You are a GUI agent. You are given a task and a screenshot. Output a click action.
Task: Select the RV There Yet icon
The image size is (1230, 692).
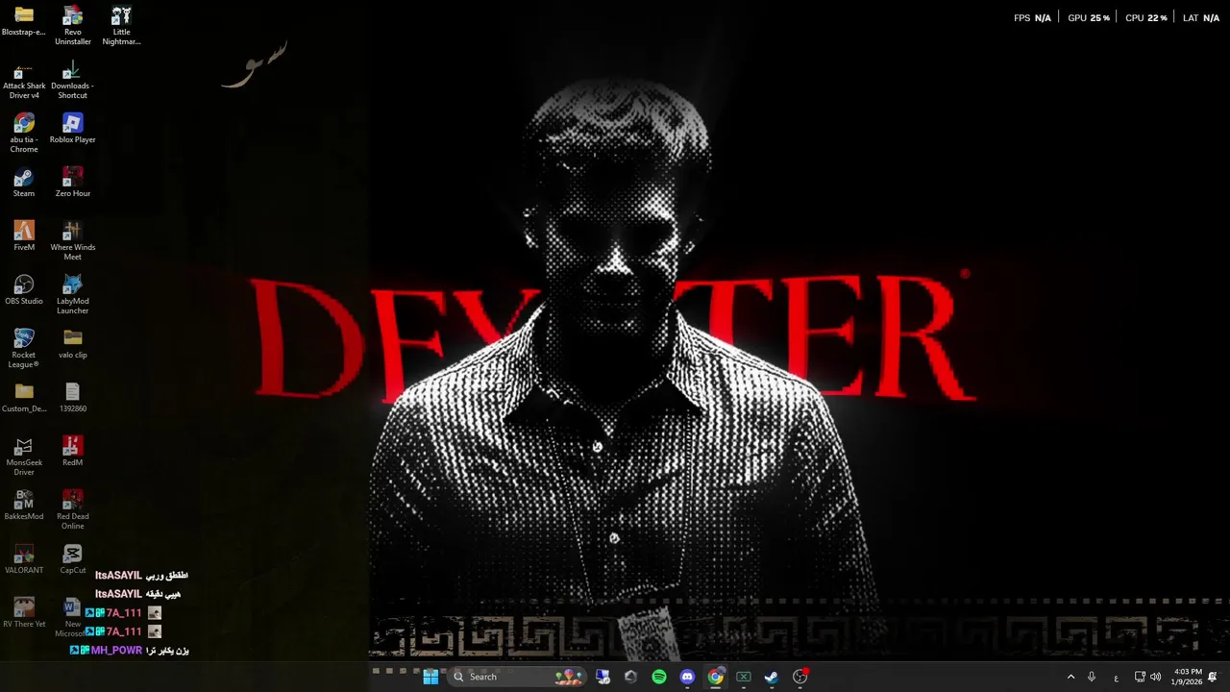24,613
